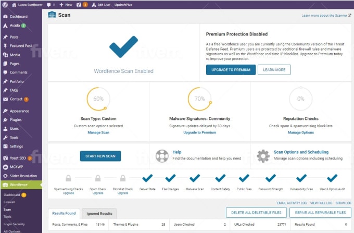Image resolution: width=354 pixels, height=233 pixels.
Task: Select the Wordfence sidebar menu
Action: (x=21, y=185)
